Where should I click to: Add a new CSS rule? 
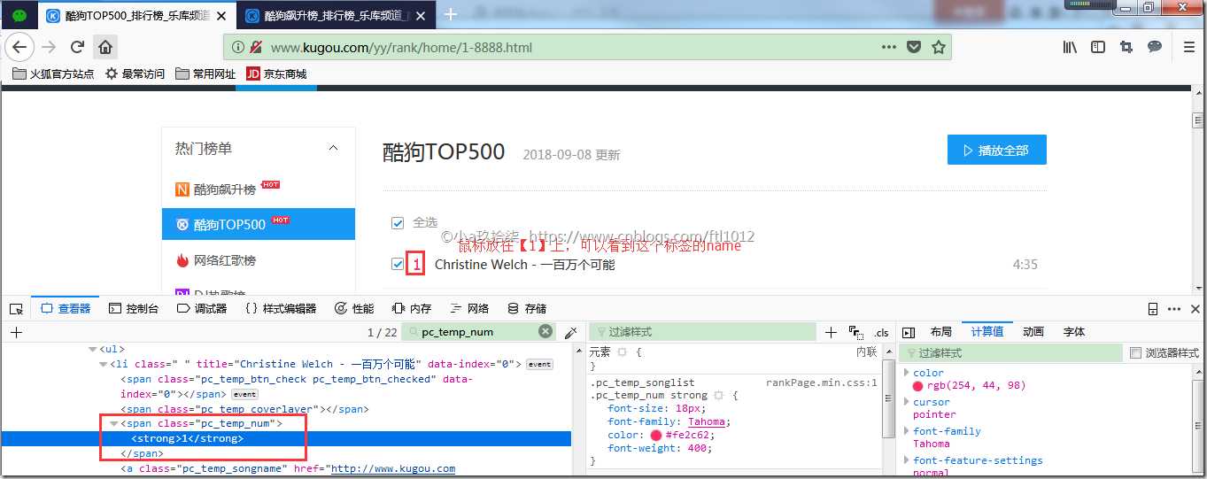click(831, 332)
